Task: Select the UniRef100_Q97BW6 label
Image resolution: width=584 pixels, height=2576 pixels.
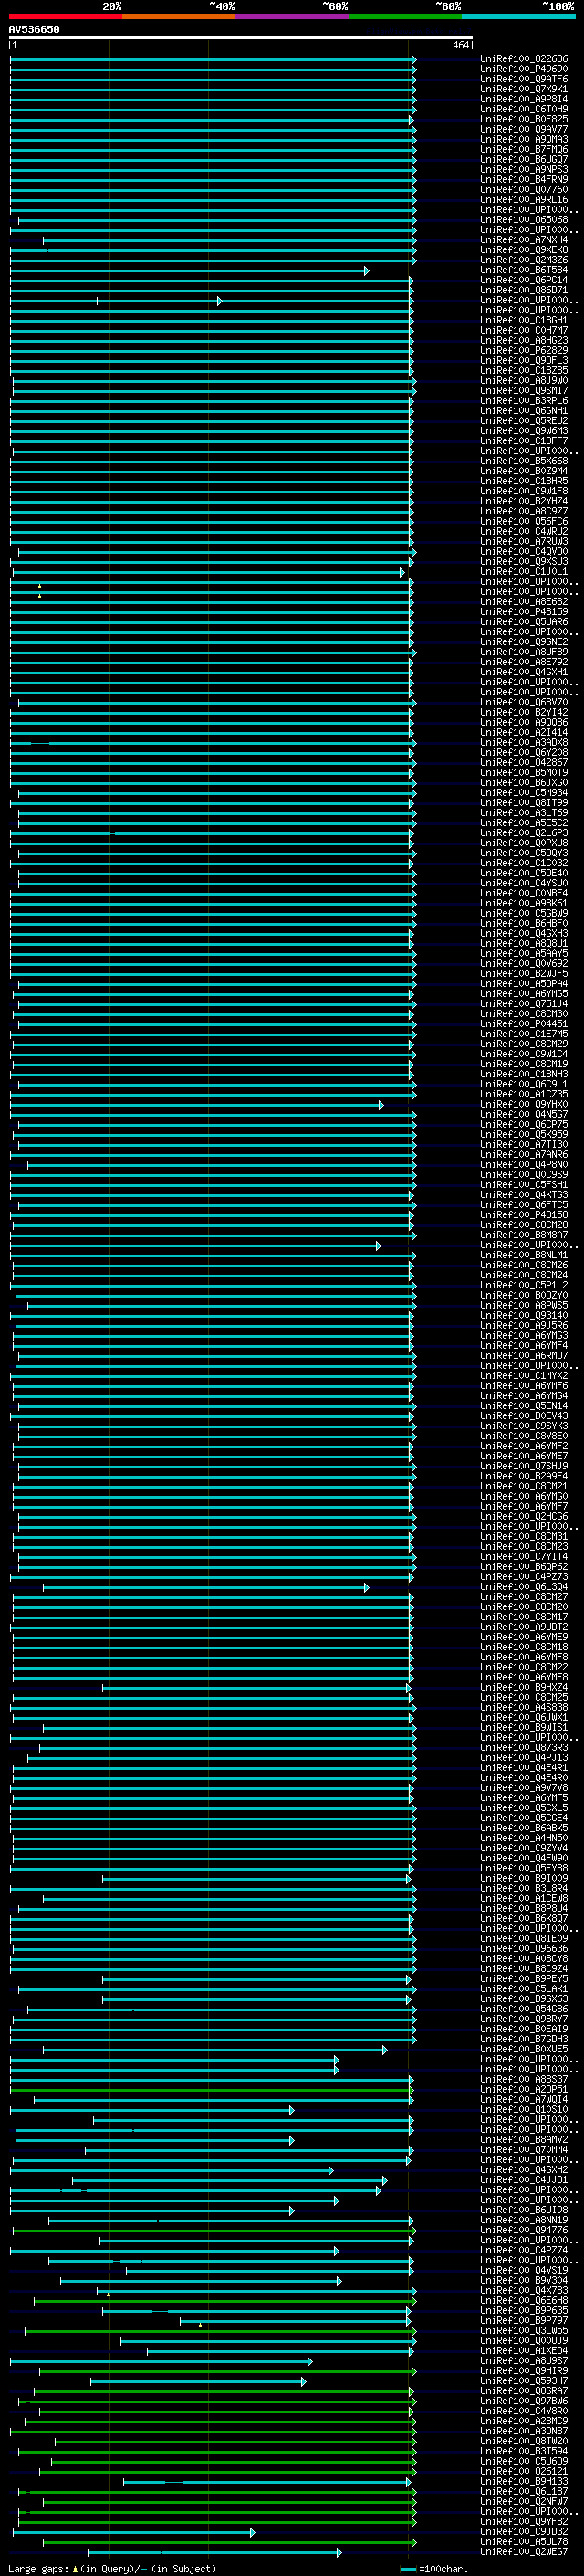Action: pyautogui.click(x=523, y=2402)
